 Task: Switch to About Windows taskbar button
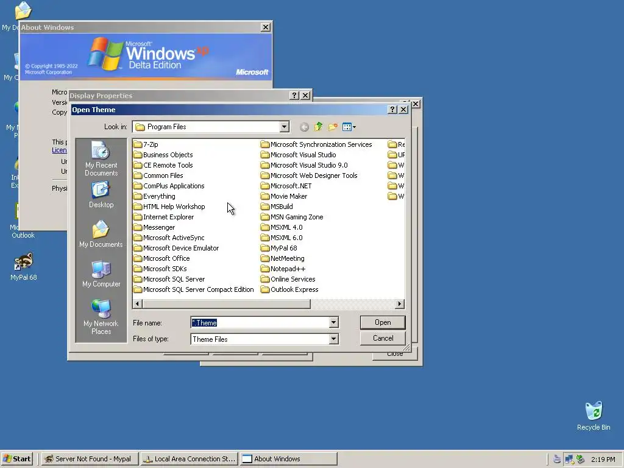[x=288, y=459]
